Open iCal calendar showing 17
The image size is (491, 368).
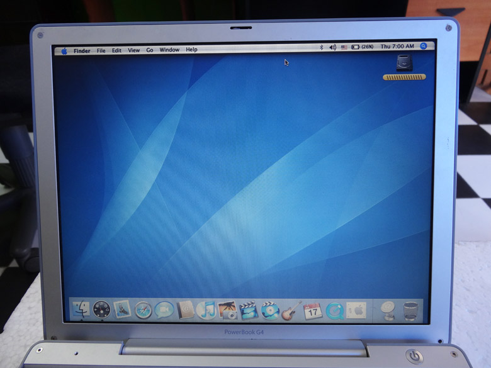click(x=312, y=311)
